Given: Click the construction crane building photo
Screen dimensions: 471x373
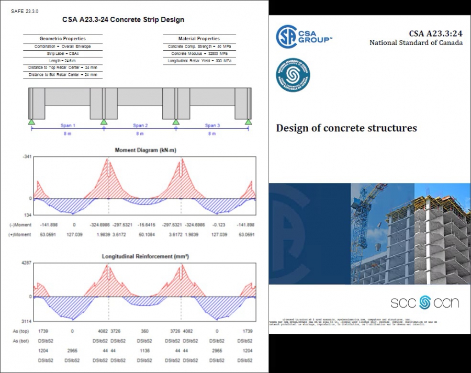Looking at the screenshot, I should 411,234.
